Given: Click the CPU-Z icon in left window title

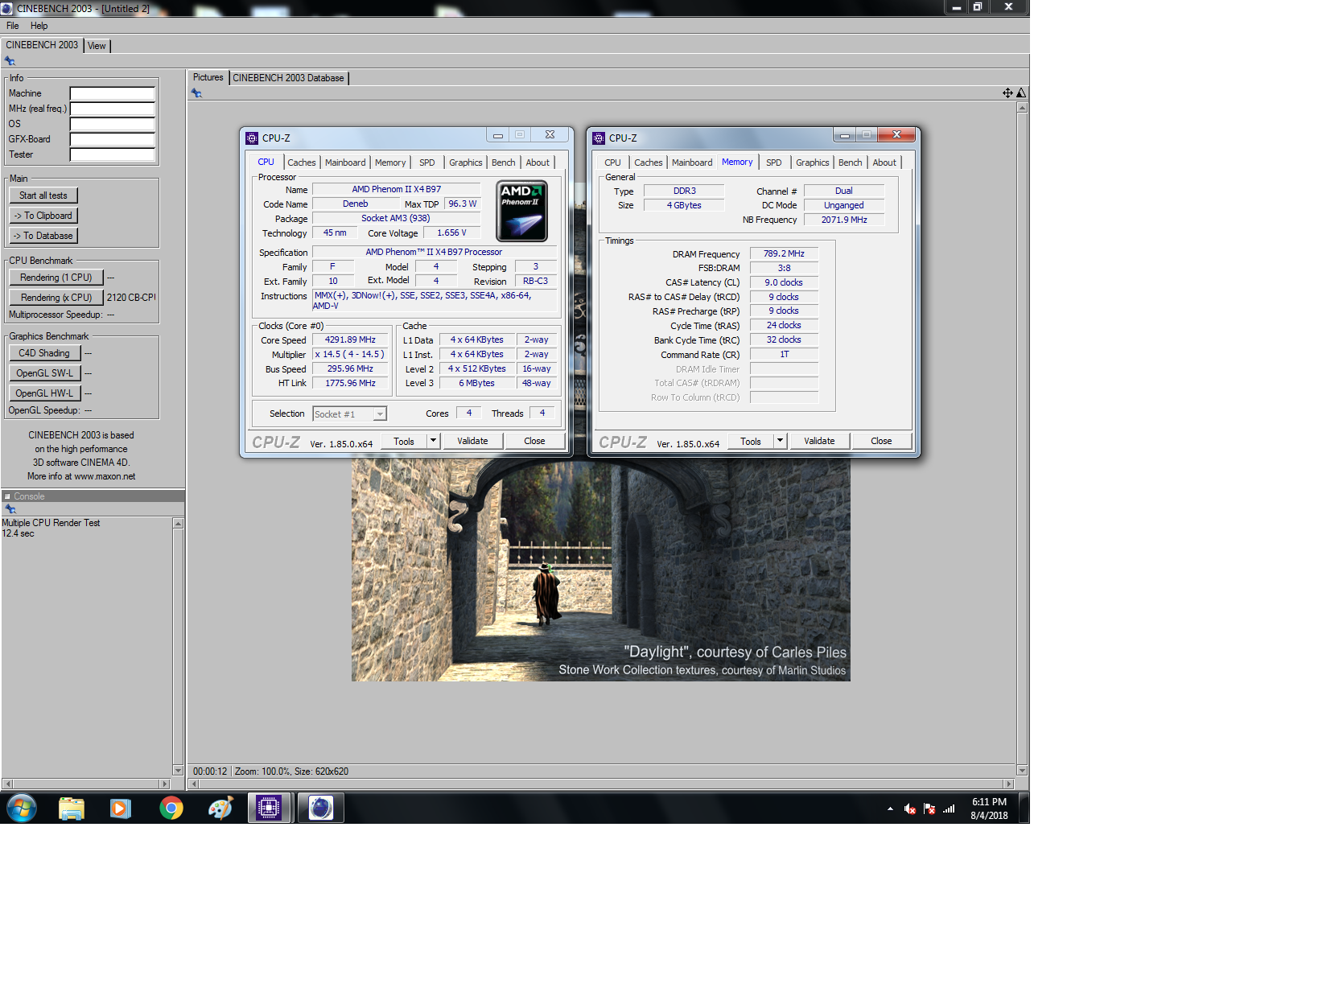Looking at the screenshot, I should [252, 138].
